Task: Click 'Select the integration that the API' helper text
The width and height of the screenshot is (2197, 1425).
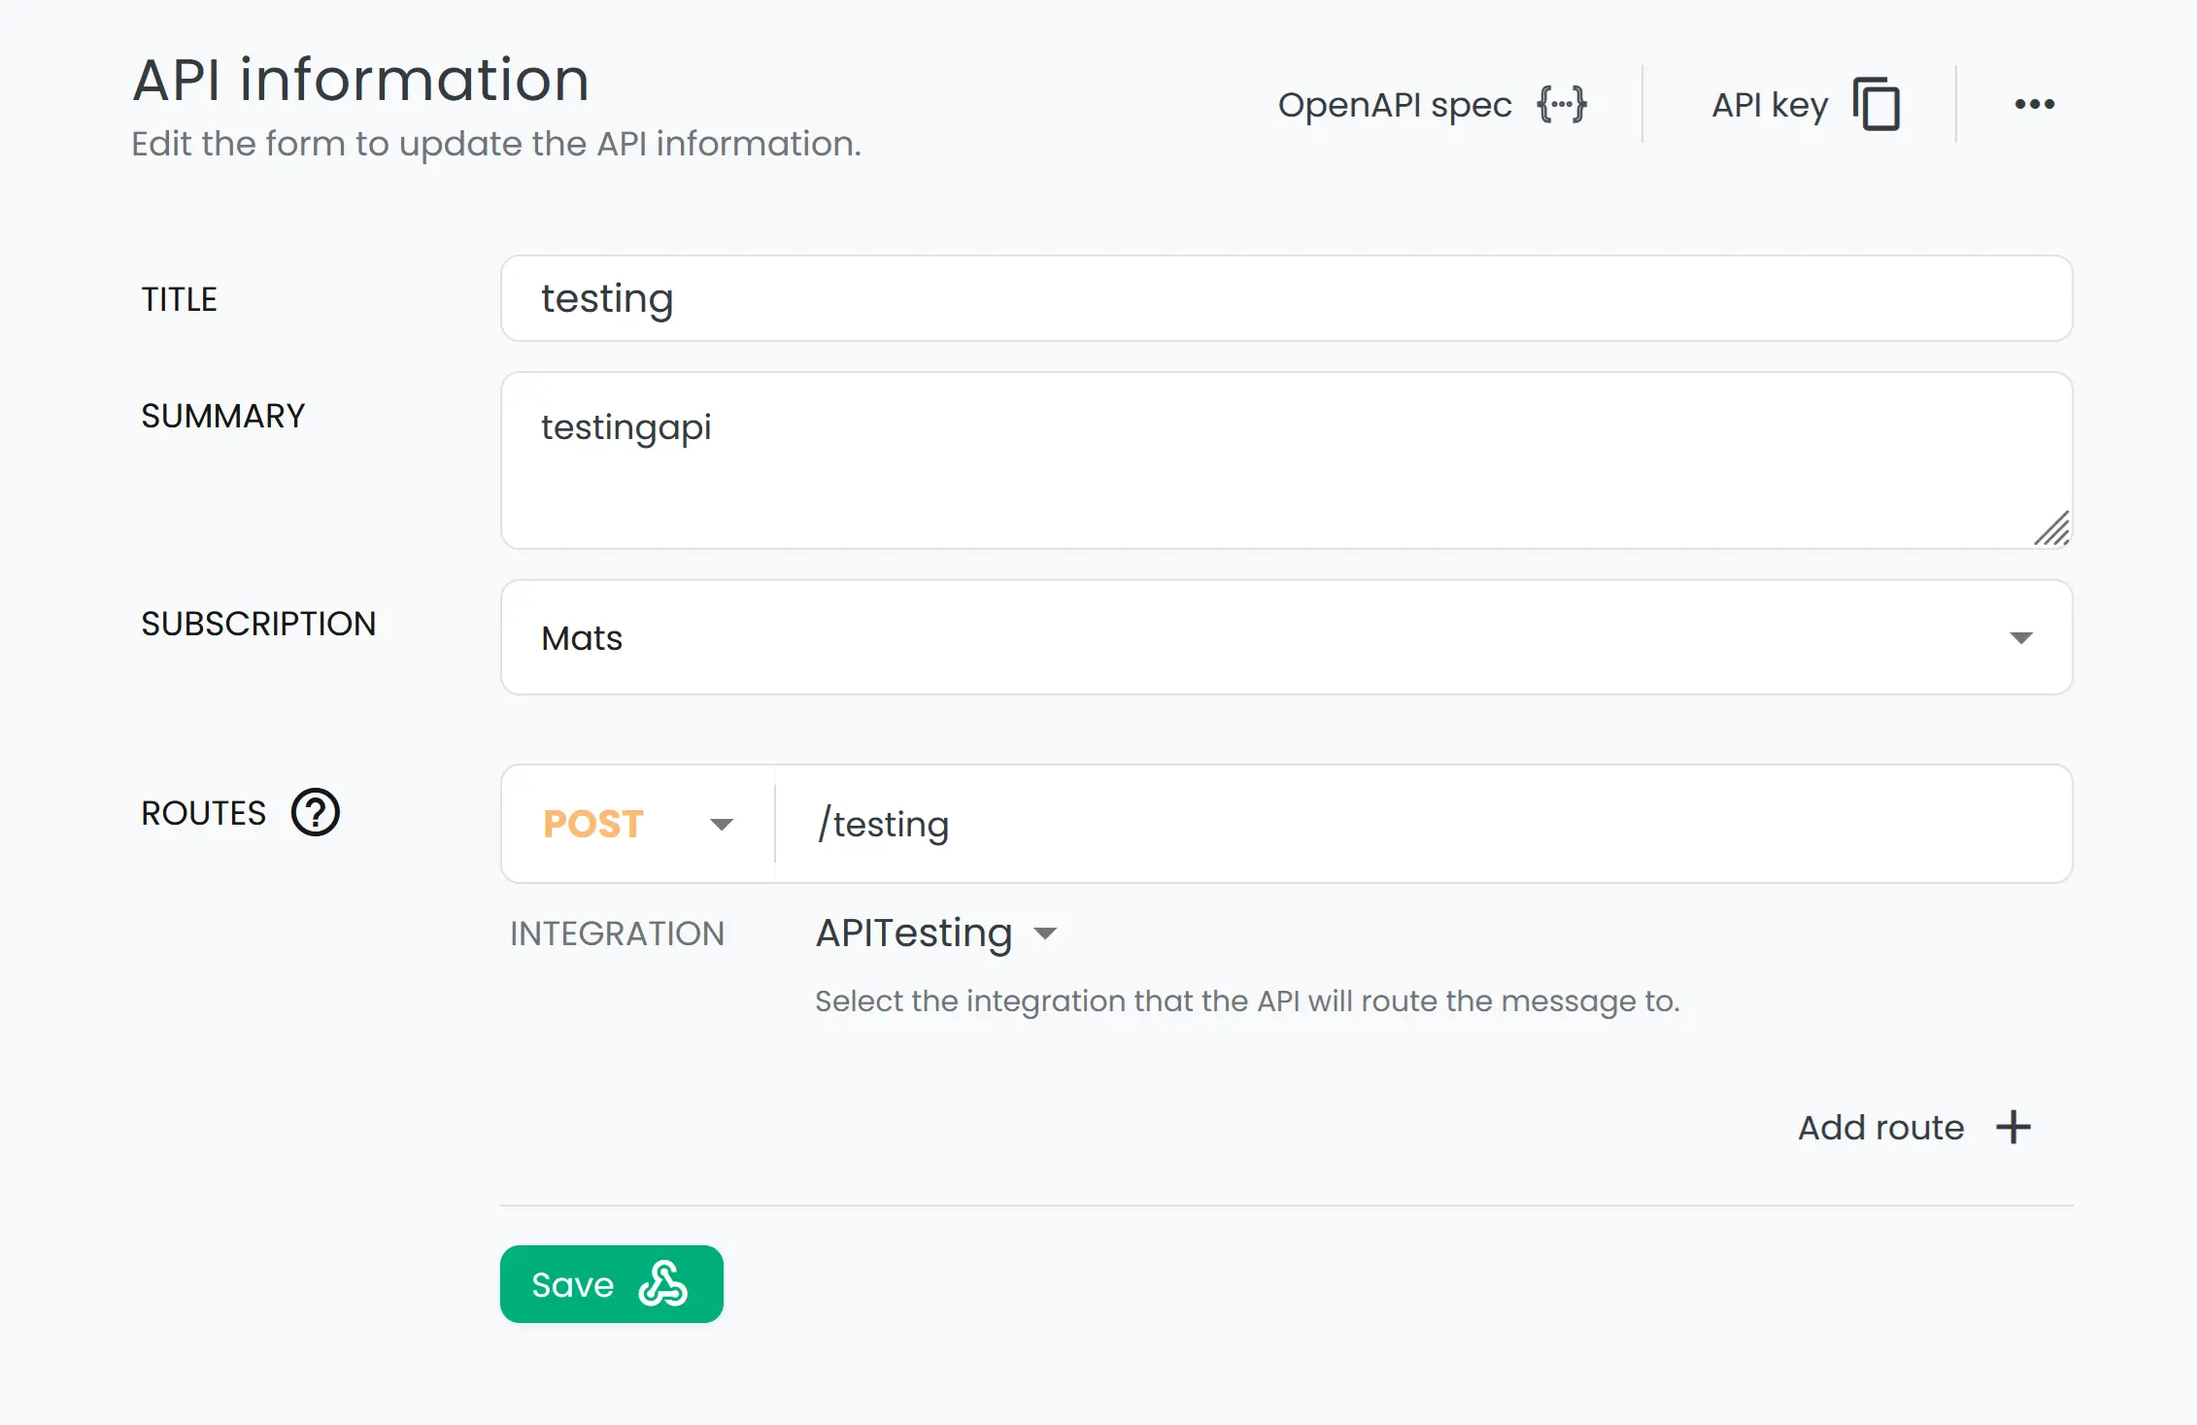Action: (1247, 1001)
